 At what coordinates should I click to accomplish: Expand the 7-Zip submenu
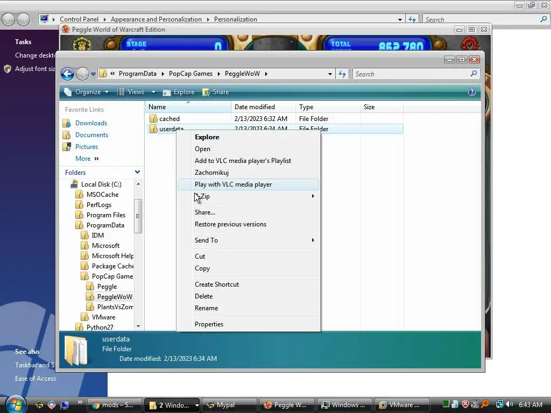point(248,196)
